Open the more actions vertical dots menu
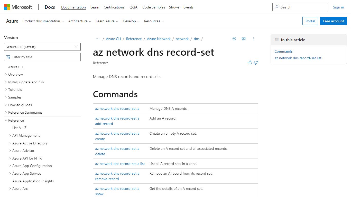This screenshot has width=351, height=197. click(x=253, y=39)
